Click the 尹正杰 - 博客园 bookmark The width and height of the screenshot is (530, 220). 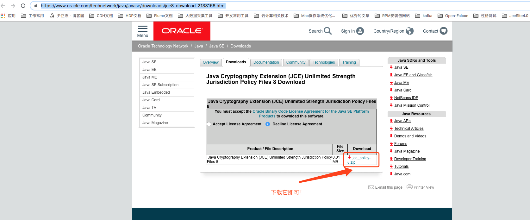pyautogui.click(x=67, y=16)
